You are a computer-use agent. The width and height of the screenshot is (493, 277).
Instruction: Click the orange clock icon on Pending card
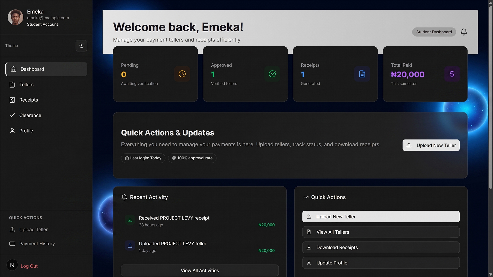[182, 74]
